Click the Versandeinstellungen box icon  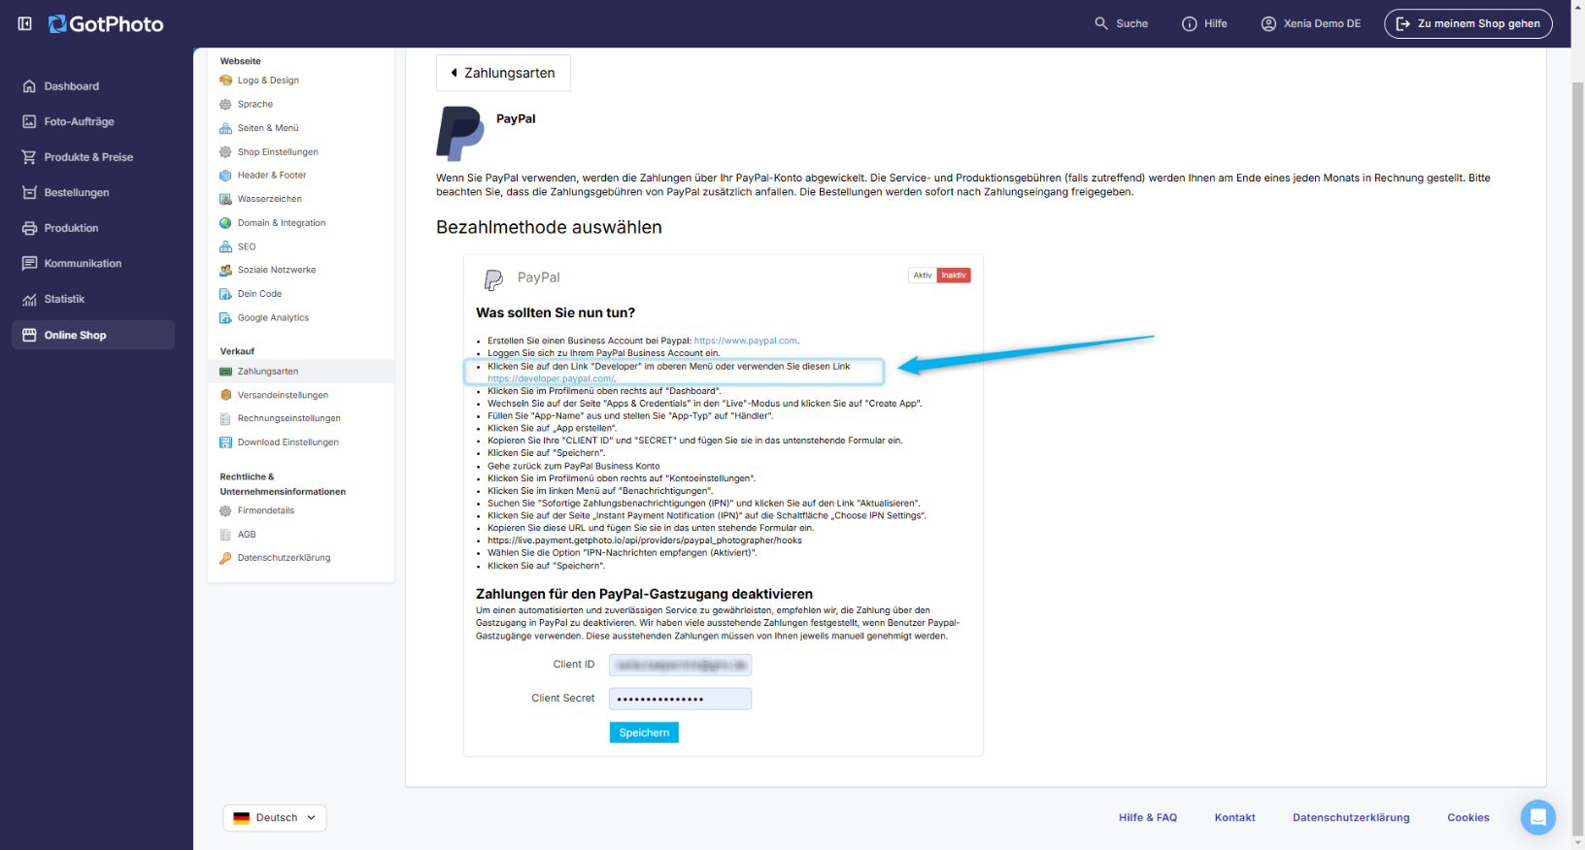click(225, 395)
